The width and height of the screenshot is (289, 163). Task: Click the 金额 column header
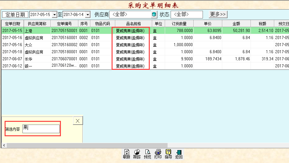pyautogui.click(x=236, y=24)
